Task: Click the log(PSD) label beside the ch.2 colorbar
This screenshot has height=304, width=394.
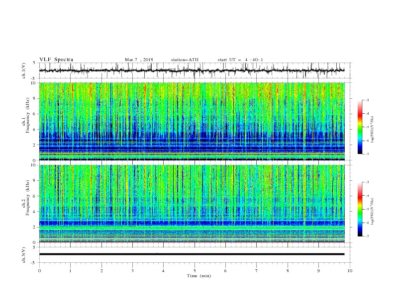Action: coord(372,212)
